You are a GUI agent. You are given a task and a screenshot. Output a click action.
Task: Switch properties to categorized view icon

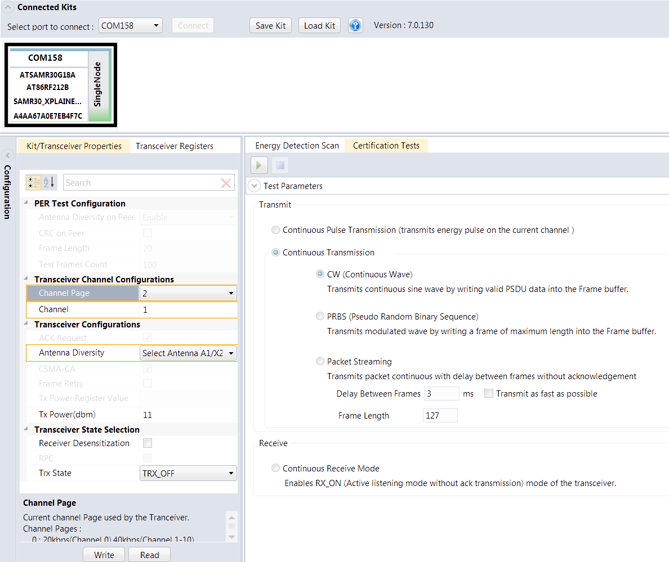[x=33, y=182]
